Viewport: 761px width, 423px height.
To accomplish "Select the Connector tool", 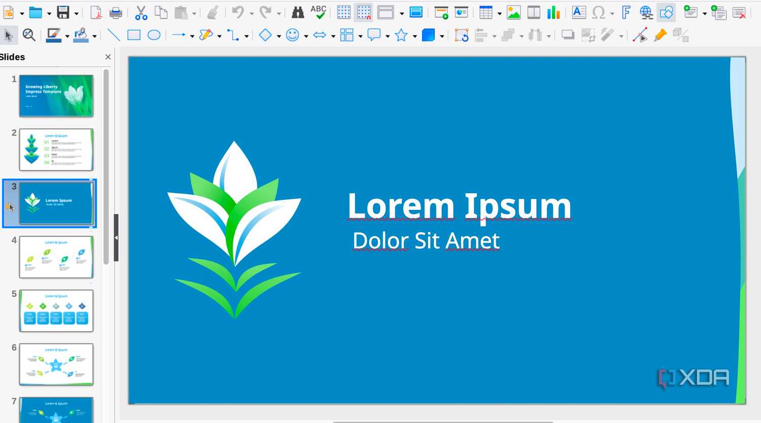I will pyautogui.click(x=233, y=35).
